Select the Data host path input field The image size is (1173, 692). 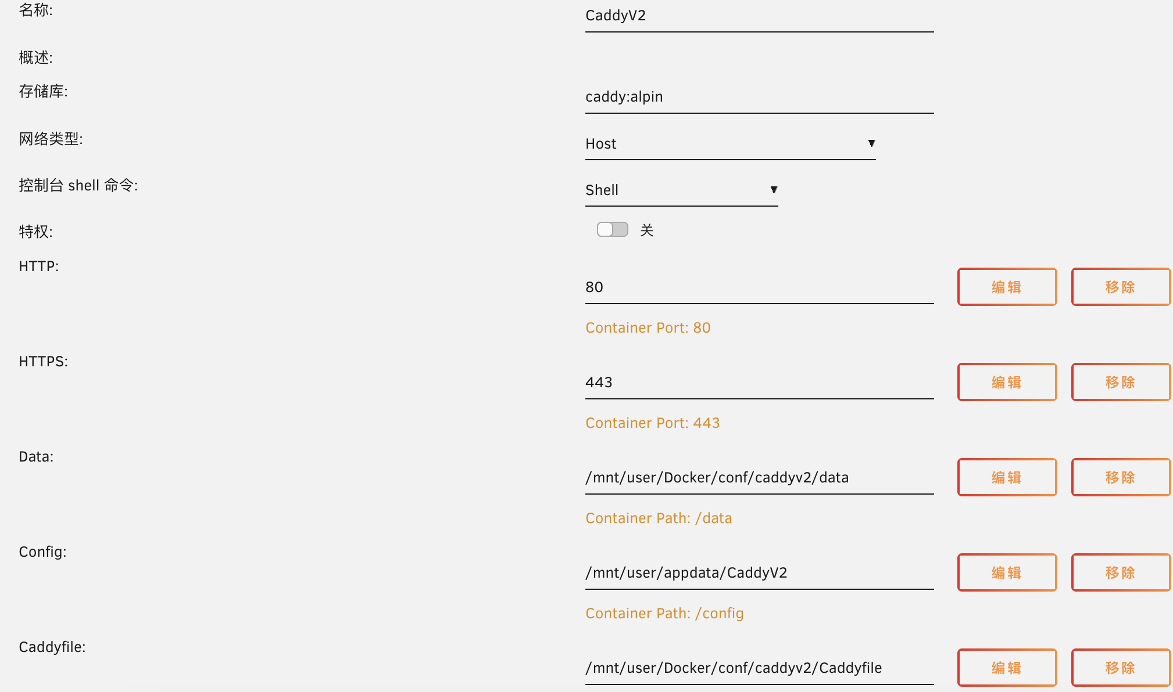(759, 477)
